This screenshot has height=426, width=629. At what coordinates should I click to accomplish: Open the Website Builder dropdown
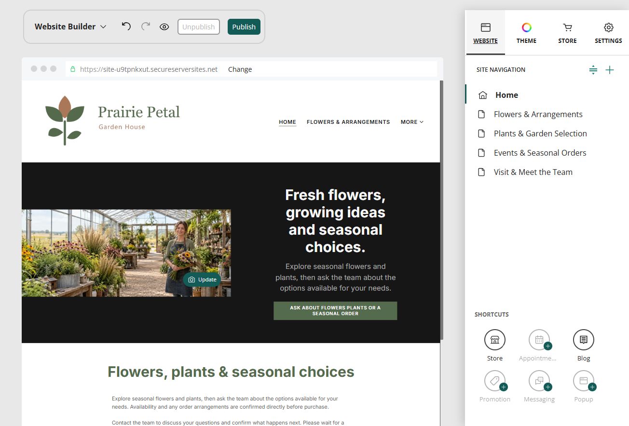pyautogui.click(x=70, y=27)
